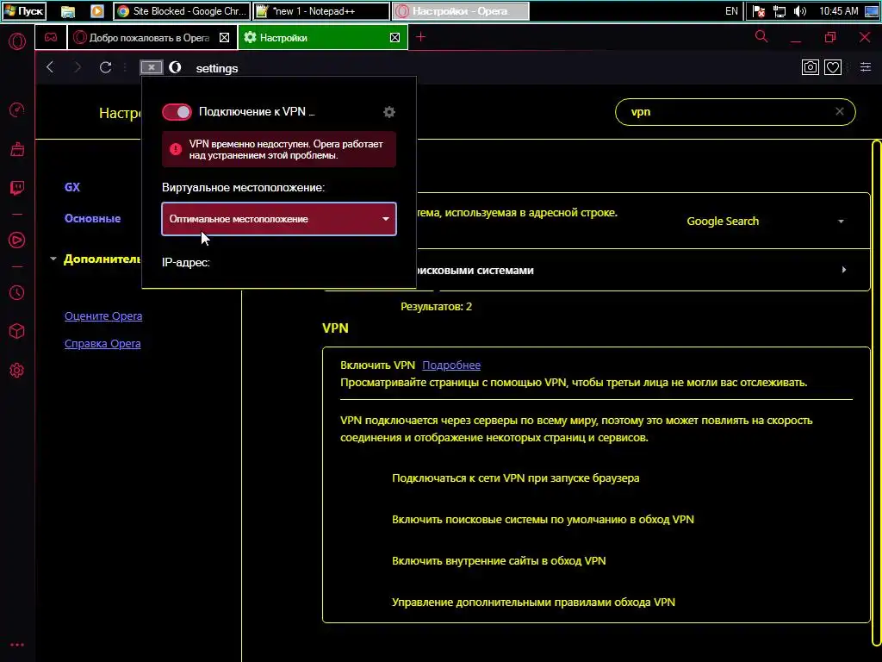The image size is (882, 662).
Task: Expand search engines management arrow
Action: coord(844,270)
